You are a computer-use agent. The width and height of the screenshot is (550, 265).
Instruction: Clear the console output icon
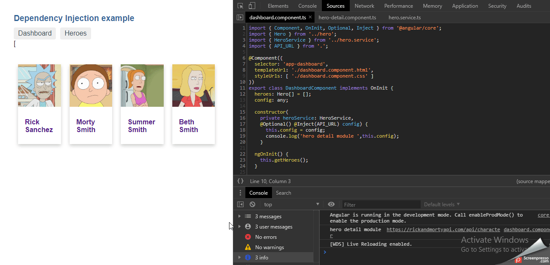[x=252, y=205]
